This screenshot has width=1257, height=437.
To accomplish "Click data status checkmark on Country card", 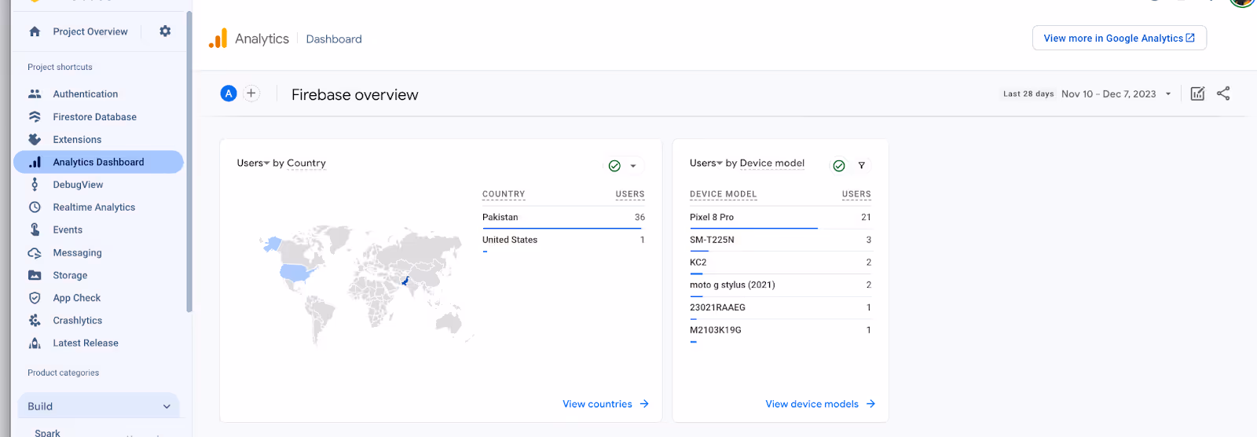I will click(x=614, y=166).
